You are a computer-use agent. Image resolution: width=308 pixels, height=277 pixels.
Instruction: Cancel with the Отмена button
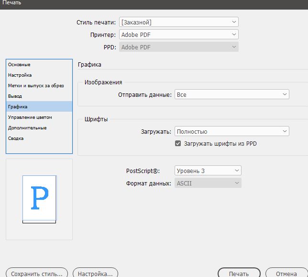(286, 273)
